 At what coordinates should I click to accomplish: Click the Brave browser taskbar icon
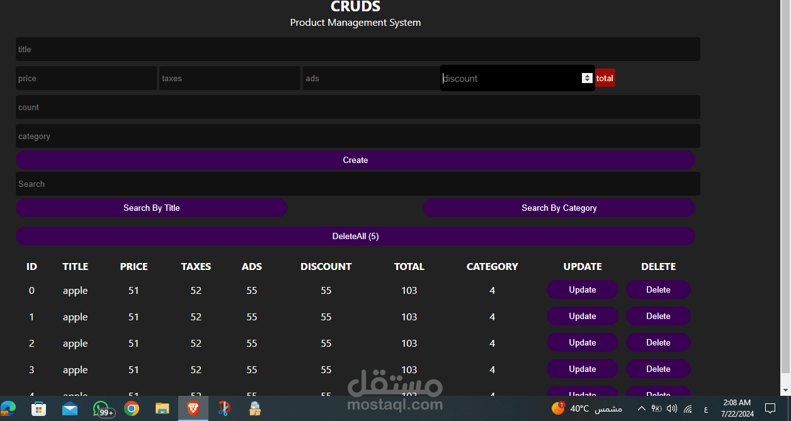click(x=193, y=409)
